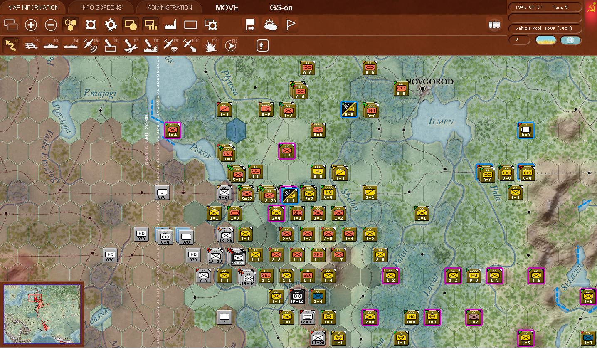Click the boxed up-arrow button

click(262, 45)
